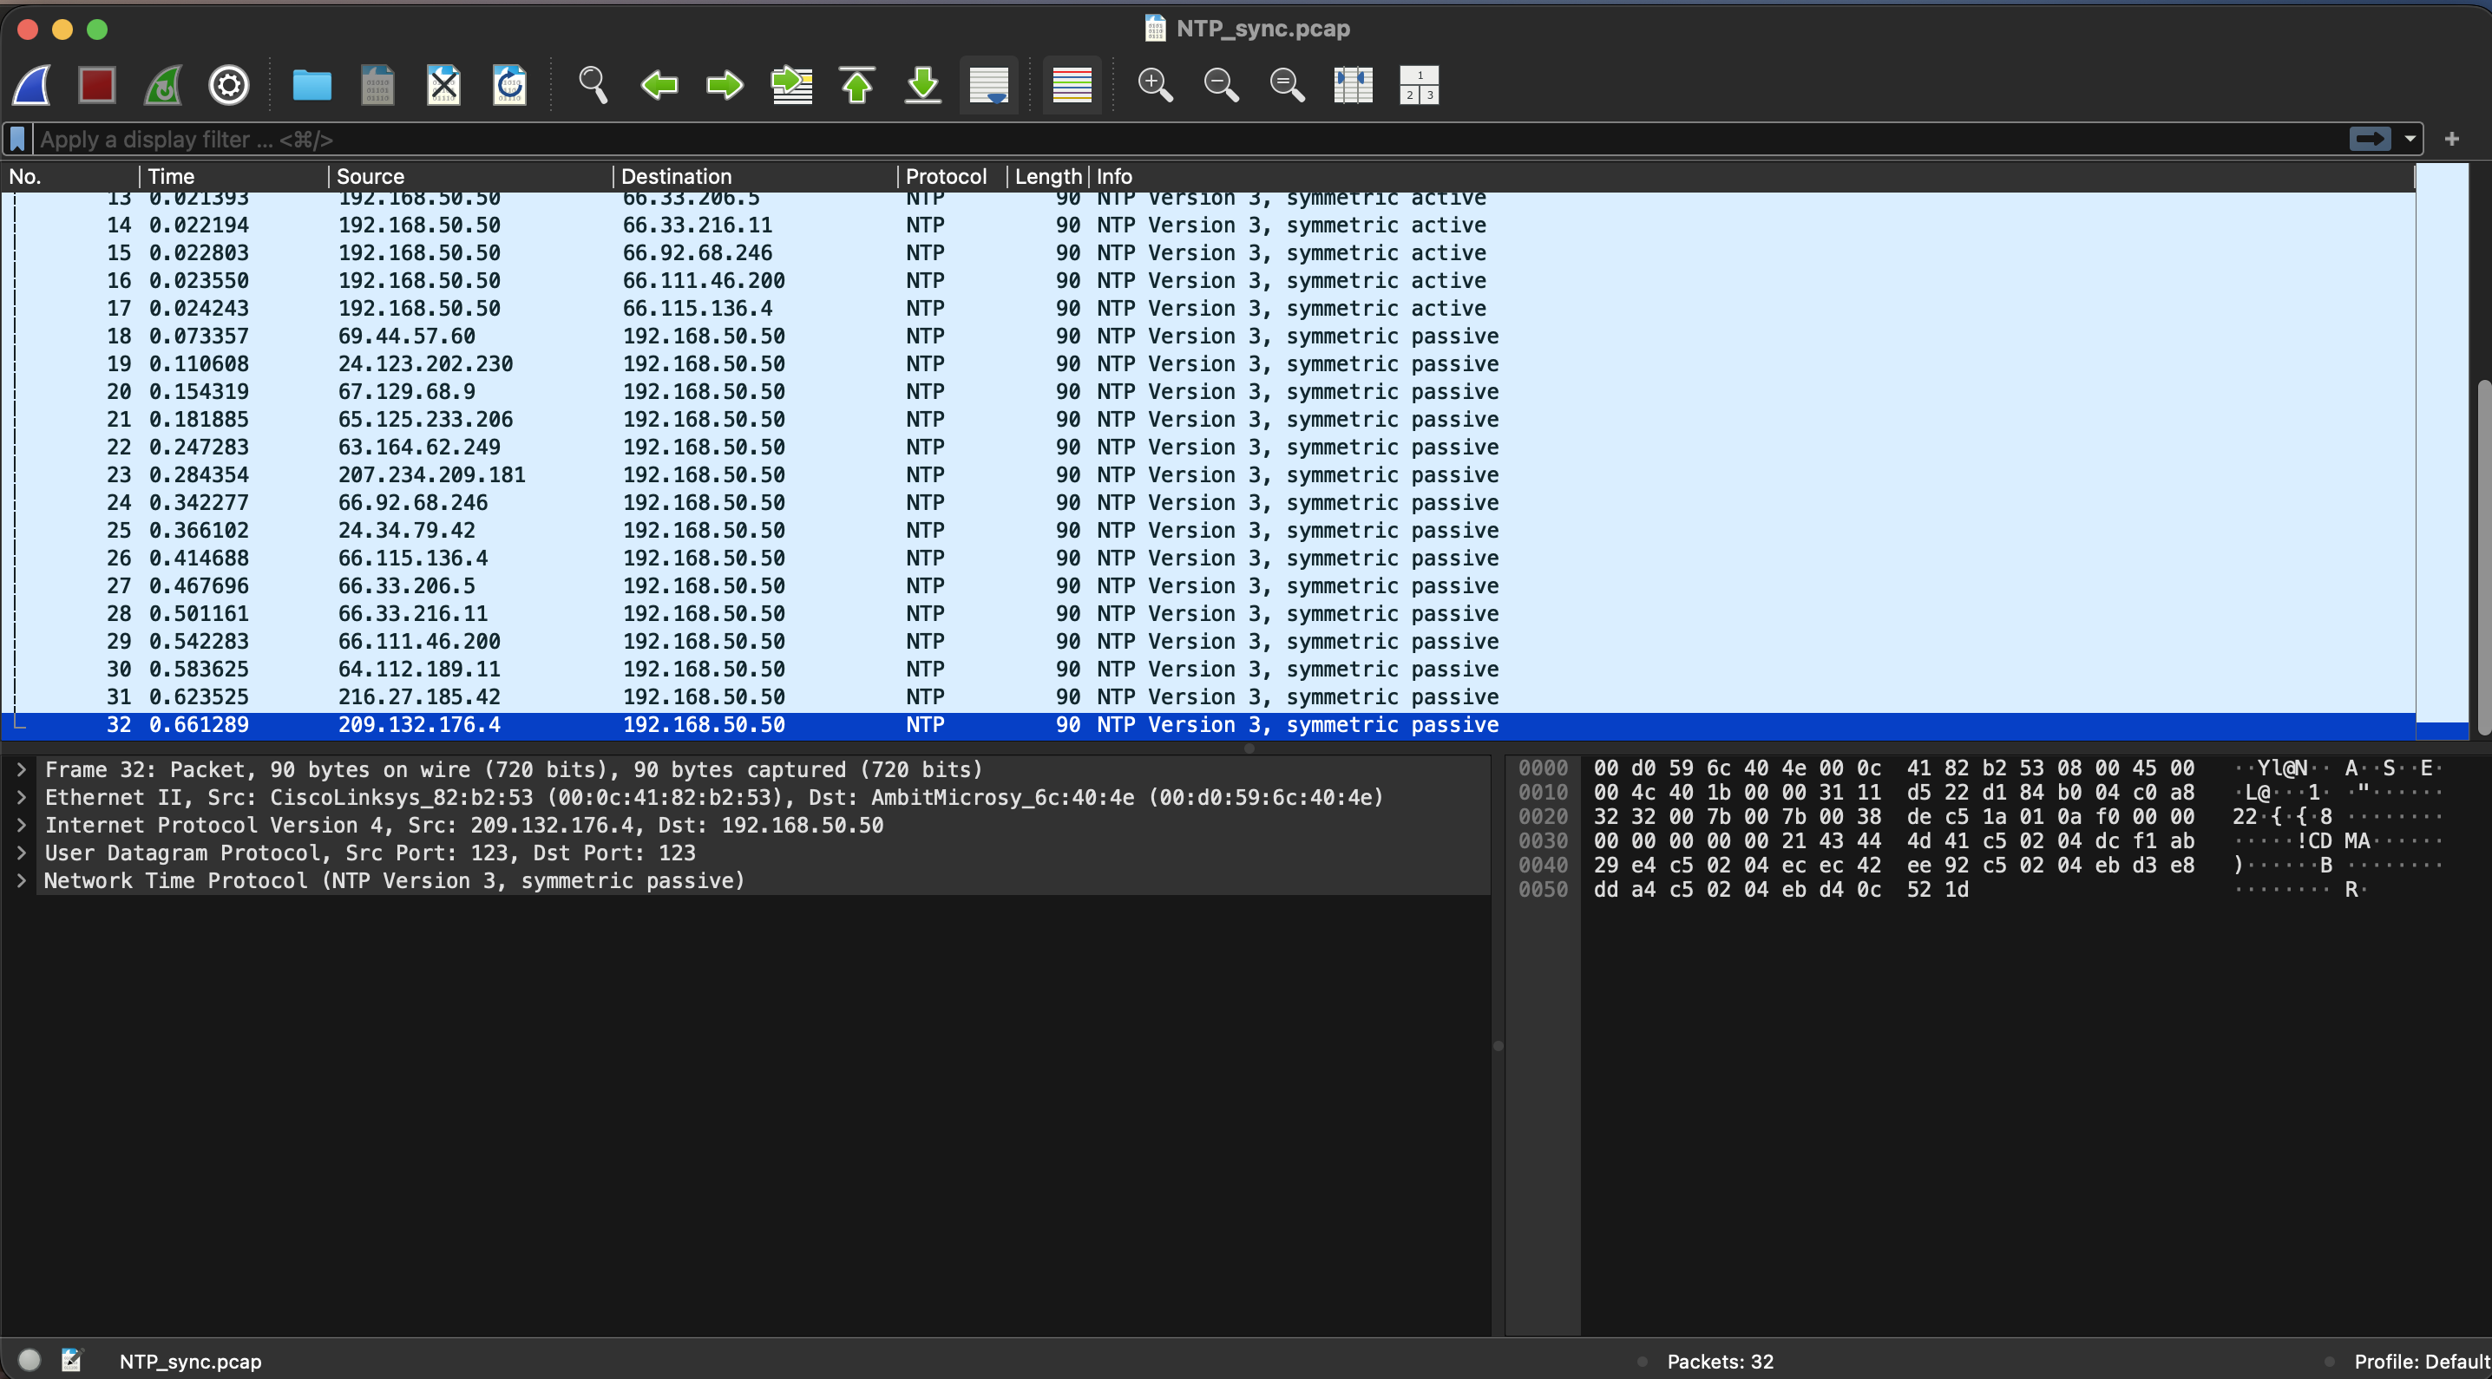Zoom in main window text
2492x1379 pixels.
coord(1155,85)
